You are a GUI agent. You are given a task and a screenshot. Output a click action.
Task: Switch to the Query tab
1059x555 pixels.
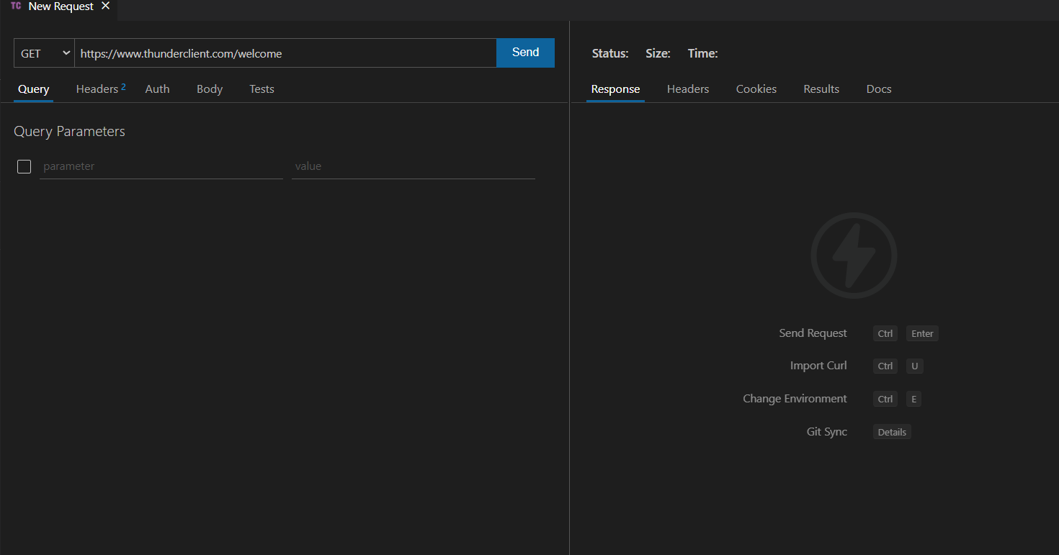pos(34,89)
